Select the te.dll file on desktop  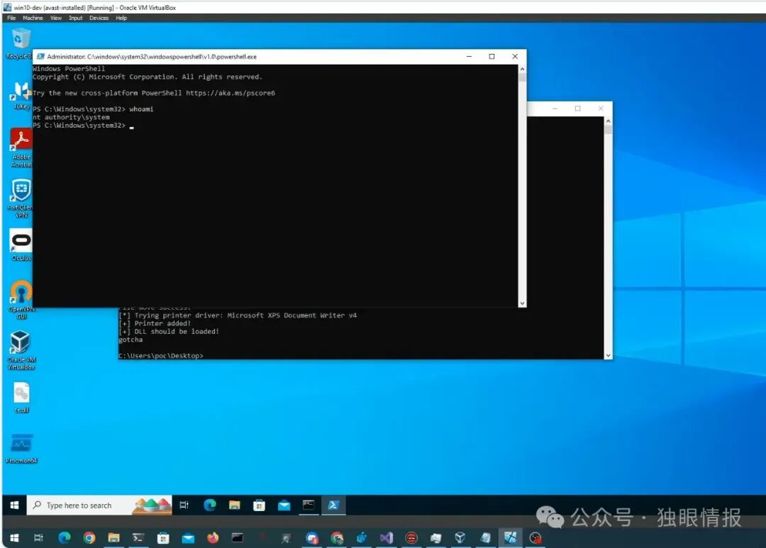tap(21, 397)
